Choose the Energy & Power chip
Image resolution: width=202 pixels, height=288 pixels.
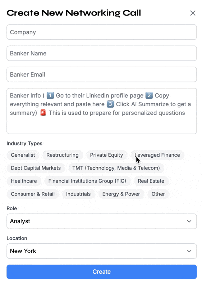tap(121, 194)
